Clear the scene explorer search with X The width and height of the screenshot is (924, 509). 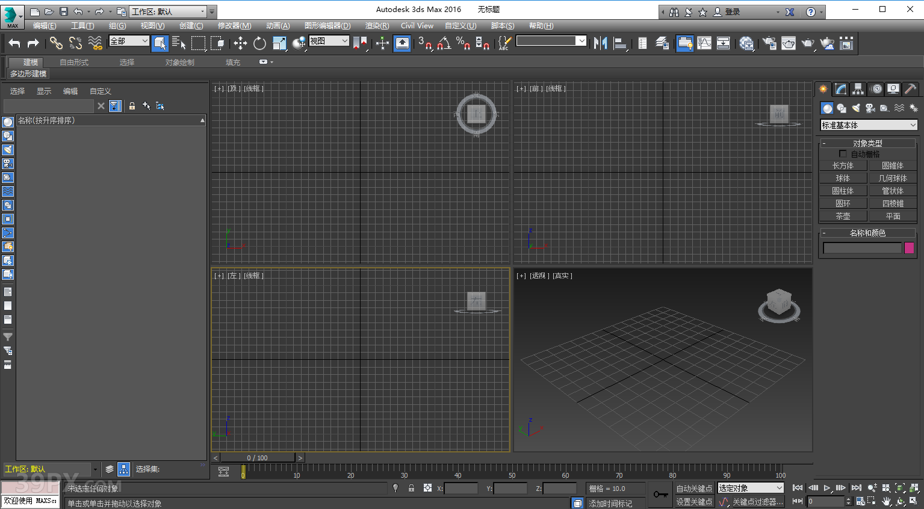[101, 106]
